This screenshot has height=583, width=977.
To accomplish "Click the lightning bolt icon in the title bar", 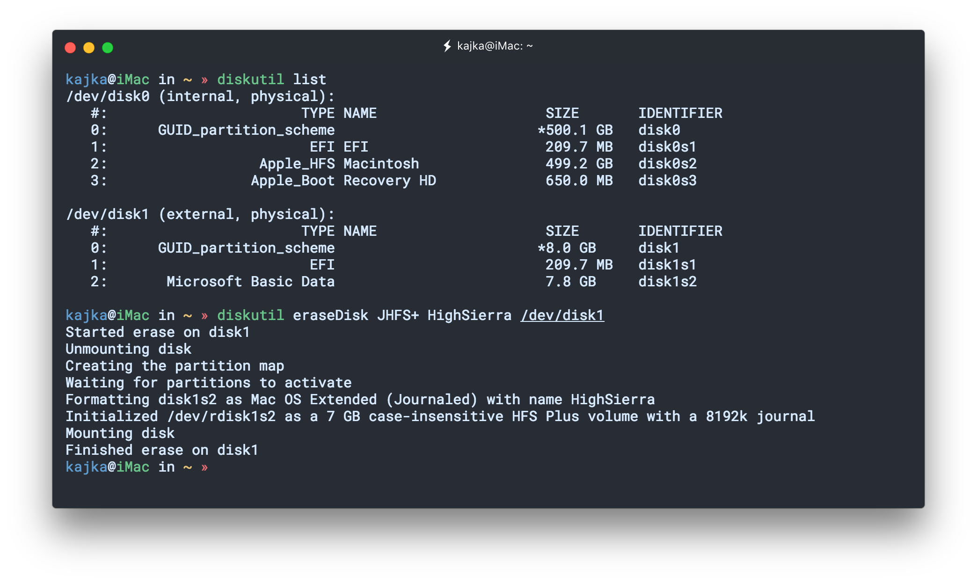I will (x=446, y=46).
